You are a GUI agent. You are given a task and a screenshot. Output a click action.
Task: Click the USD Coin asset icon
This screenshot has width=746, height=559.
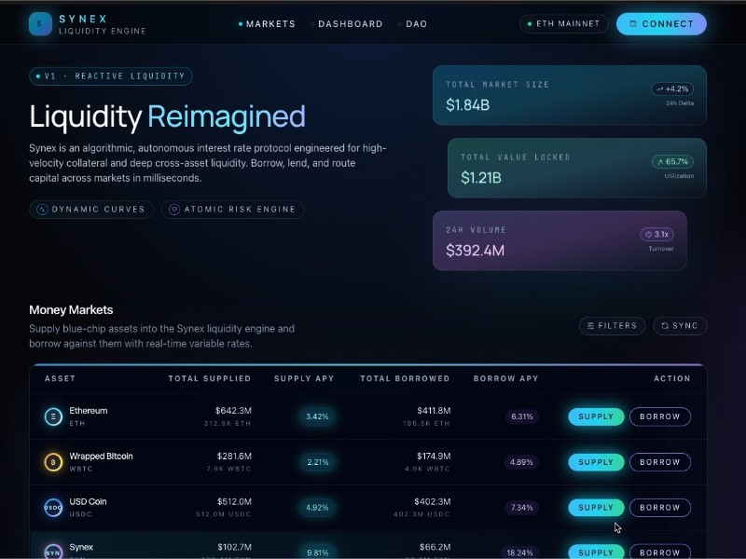tap(53, 508)
